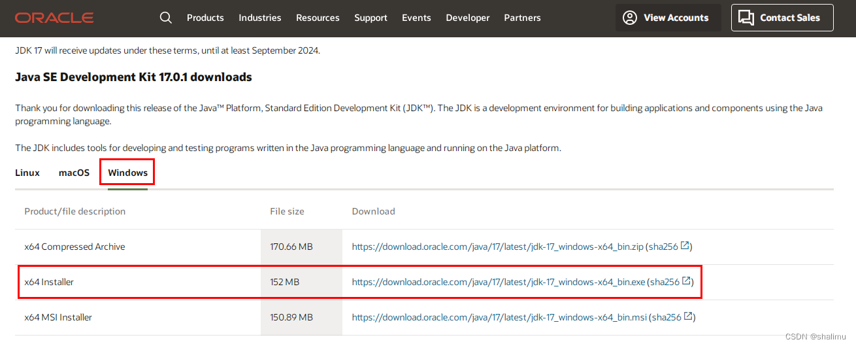Click the x64 MSI Installer description

pos(58,317)
